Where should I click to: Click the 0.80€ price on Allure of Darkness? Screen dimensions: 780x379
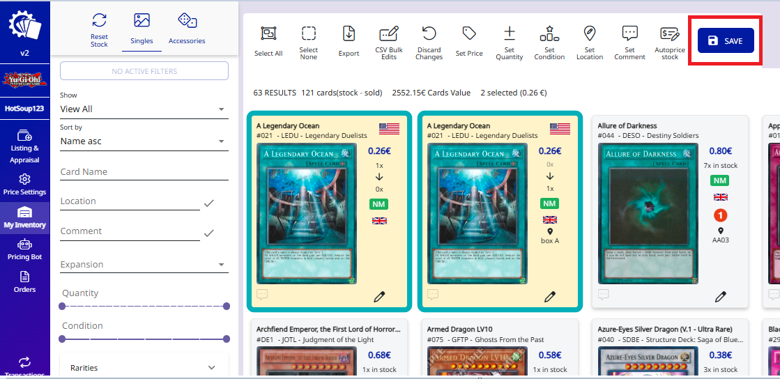coord(721,151)
